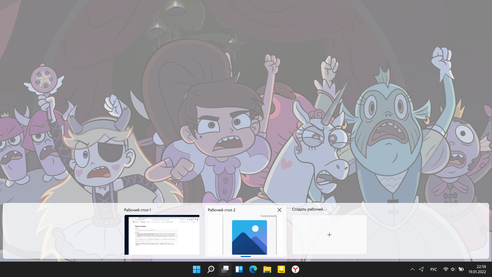Click the Рабочий стол 2 label

click(x=221, y=210)
